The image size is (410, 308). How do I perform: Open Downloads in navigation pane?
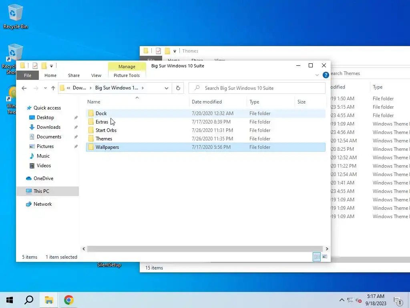[48, 127]
